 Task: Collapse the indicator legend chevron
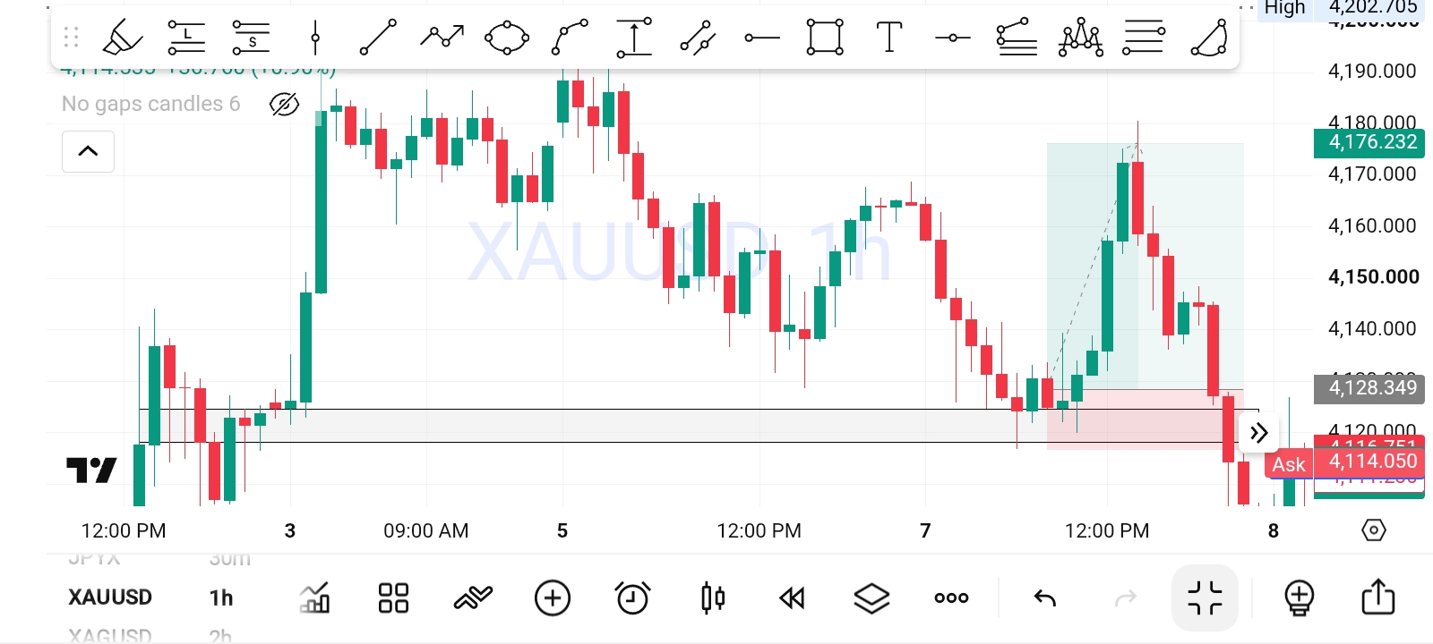click(88, 151)
